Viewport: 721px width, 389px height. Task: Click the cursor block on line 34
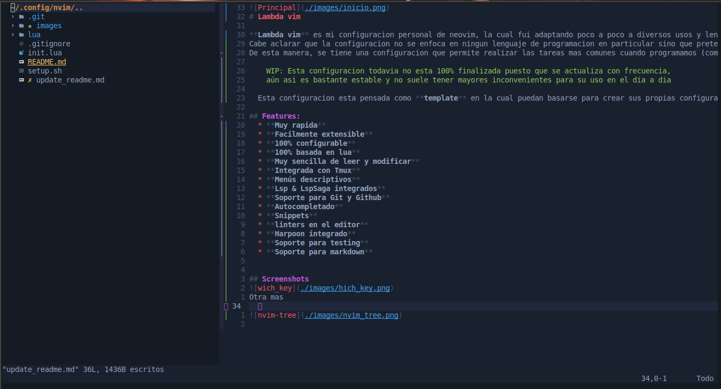(x=260, y=307)
